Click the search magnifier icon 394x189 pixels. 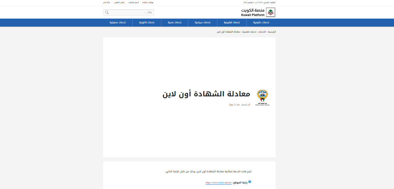[107, 12]
